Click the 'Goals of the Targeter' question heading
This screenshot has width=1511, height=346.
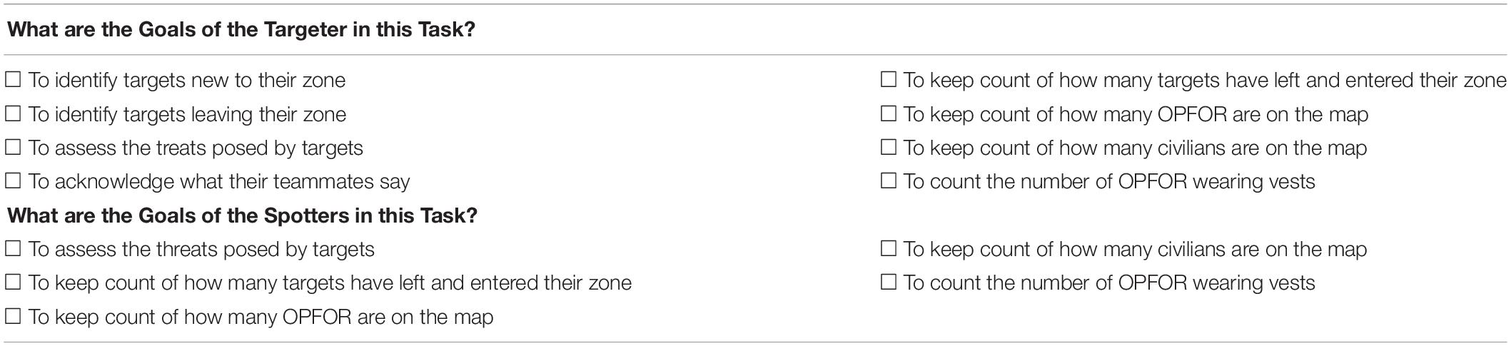pos(241,31)
